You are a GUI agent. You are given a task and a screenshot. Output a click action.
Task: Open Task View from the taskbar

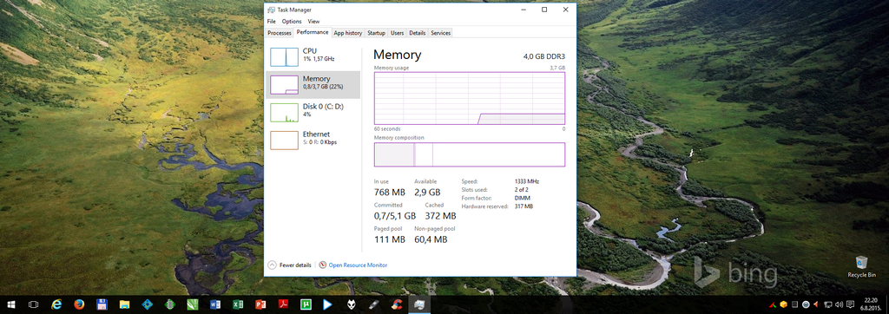tap(34, 305)
